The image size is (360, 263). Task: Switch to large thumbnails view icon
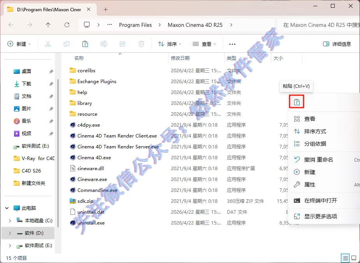(354, 258)
